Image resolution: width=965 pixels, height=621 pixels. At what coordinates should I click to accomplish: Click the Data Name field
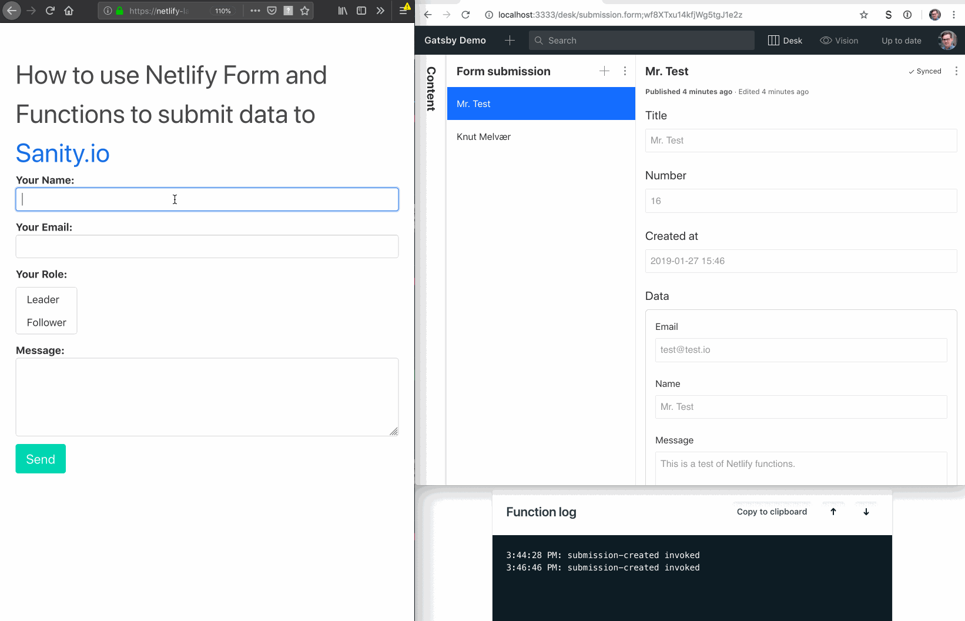801,407
